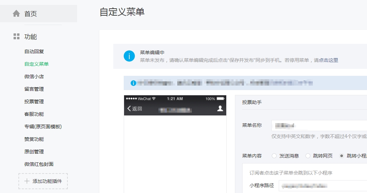Click the 功能 grid icon

click(x=16, y=37)
